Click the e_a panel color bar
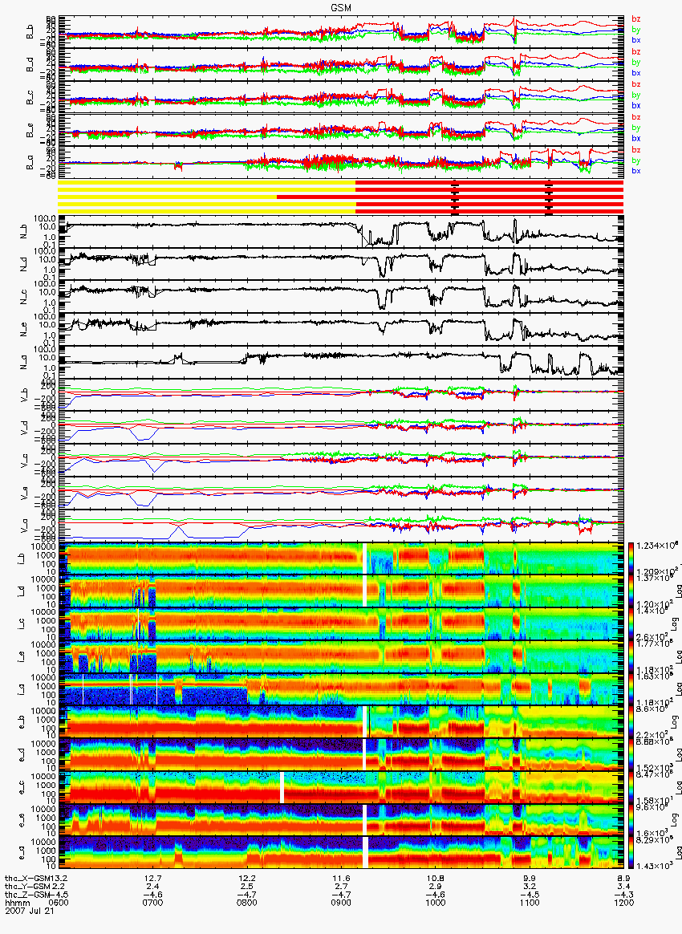Image resolution: width=682 pixels, height=934 pixels. [631, 854]
